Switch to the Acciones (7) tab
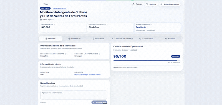The height and width of the screenshot is (105, 222). coord(74,38)
